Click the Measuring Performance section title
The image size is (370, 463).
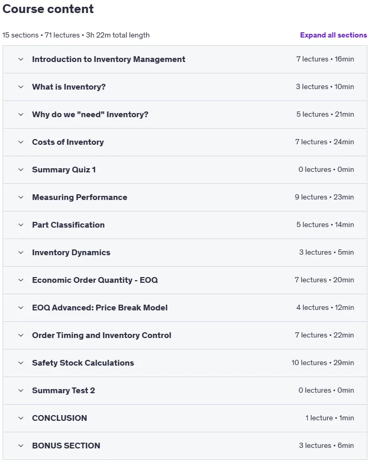click(80, 197)
